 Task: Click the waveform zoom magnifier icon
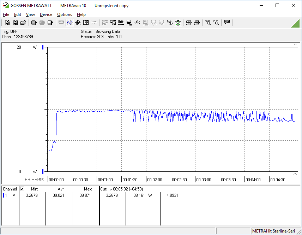coord(208,23)
